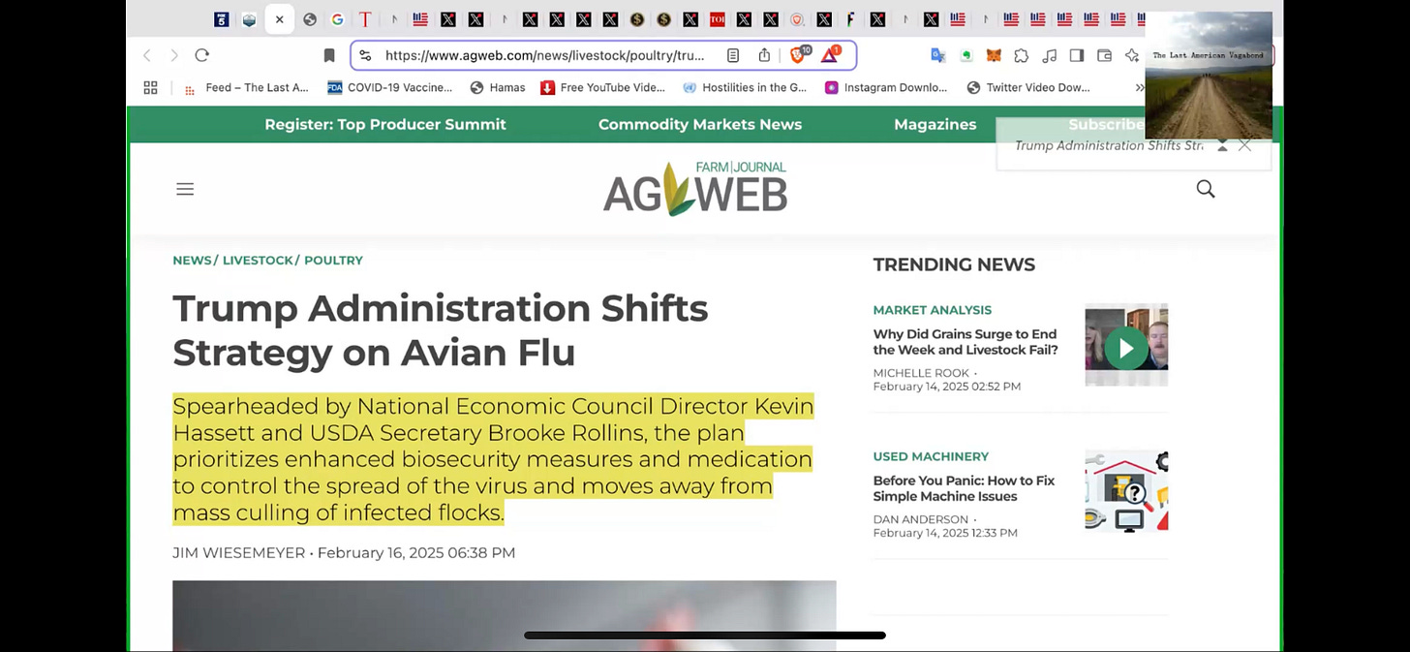This screenshot has height=652, width=1410.
Task: Switch to the Google tab
Action: pos(337,19)
